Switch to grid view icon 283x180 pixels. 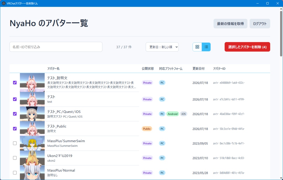pos(197,47)
